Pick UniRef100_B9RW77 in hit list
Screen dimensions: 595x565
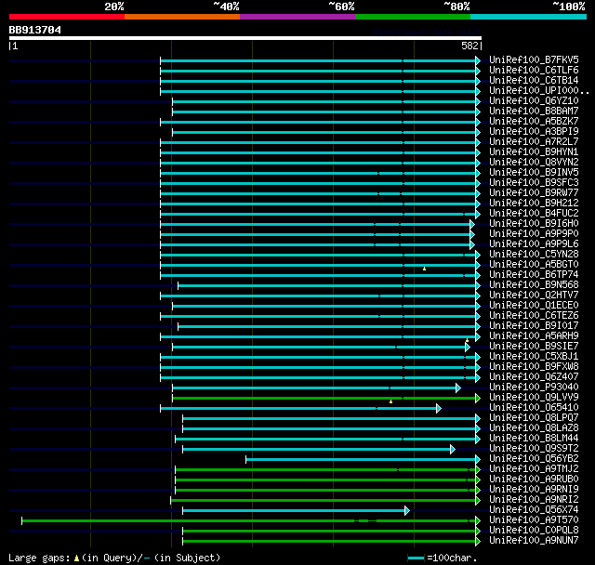[534, 193]
